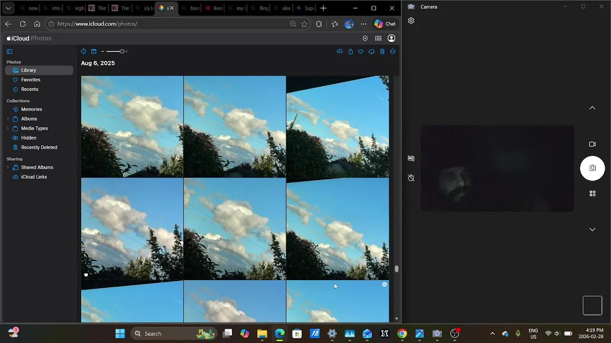This screenshot has height=343, width=611.
Task: Click the iCloud add plus circle icon
Action: coord(365,38)
